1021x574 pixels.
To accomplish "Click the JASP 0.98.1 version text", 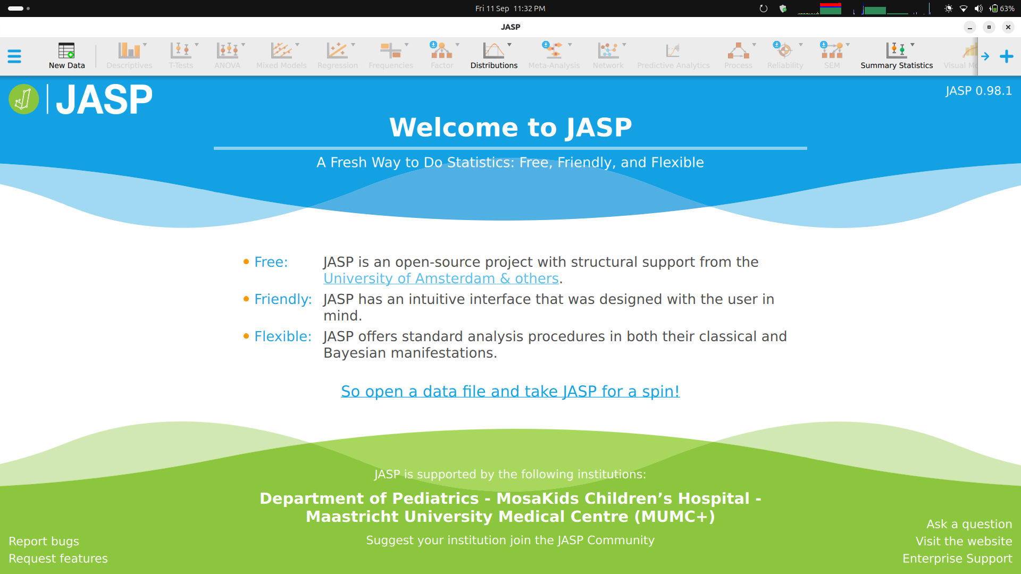I will tap(978, 91).
